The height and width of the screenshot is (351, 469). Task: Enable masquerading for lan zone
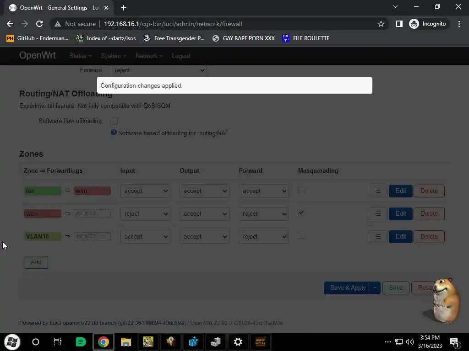click(301, 190)
